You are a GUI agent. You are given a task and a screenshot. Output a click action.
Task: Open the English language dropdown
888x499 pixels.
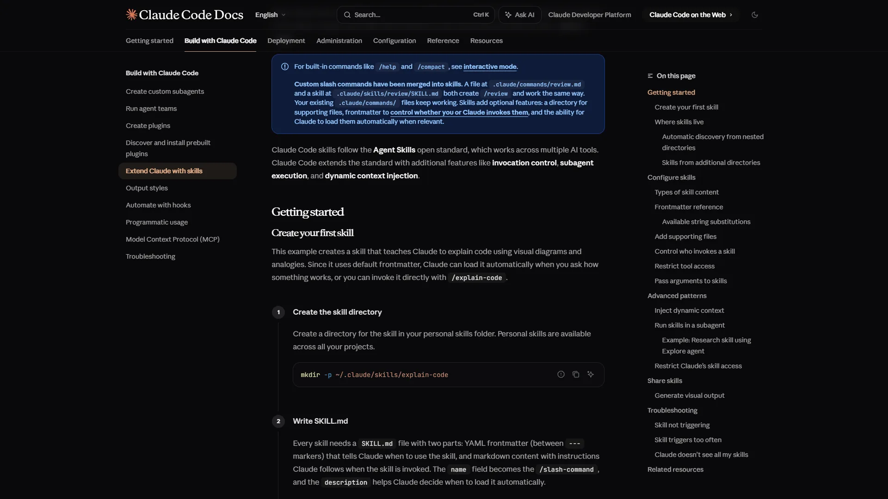click(x=271, y=15)
